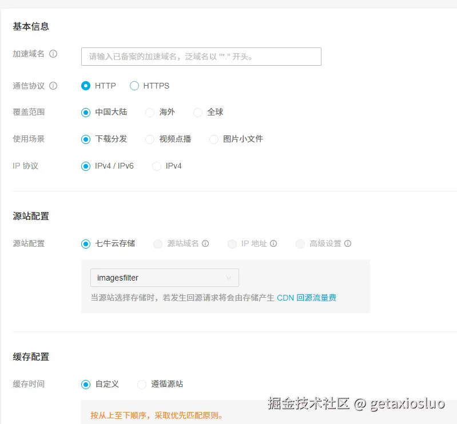Viewport: 457px width, 424px height.
Task: Select IPv4 only protocol option
Action: (157, 166)
